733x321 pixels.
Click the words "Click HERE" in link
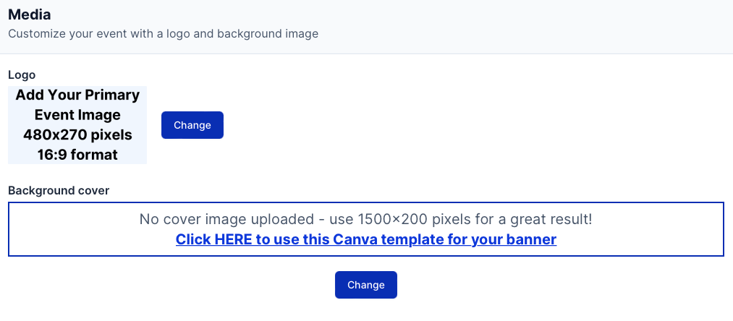point(213,239)
